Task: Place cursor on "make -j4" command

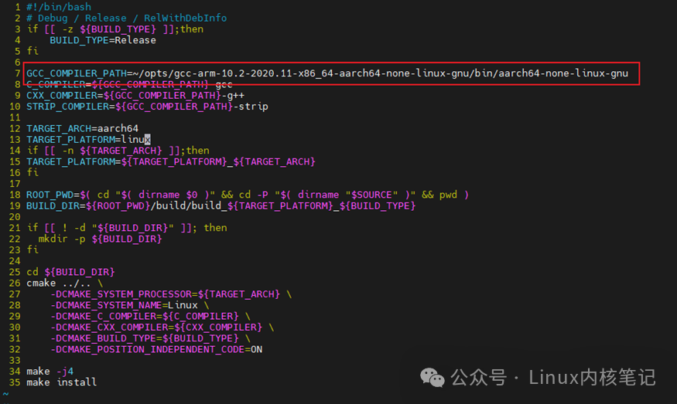Action: [50, 371]
